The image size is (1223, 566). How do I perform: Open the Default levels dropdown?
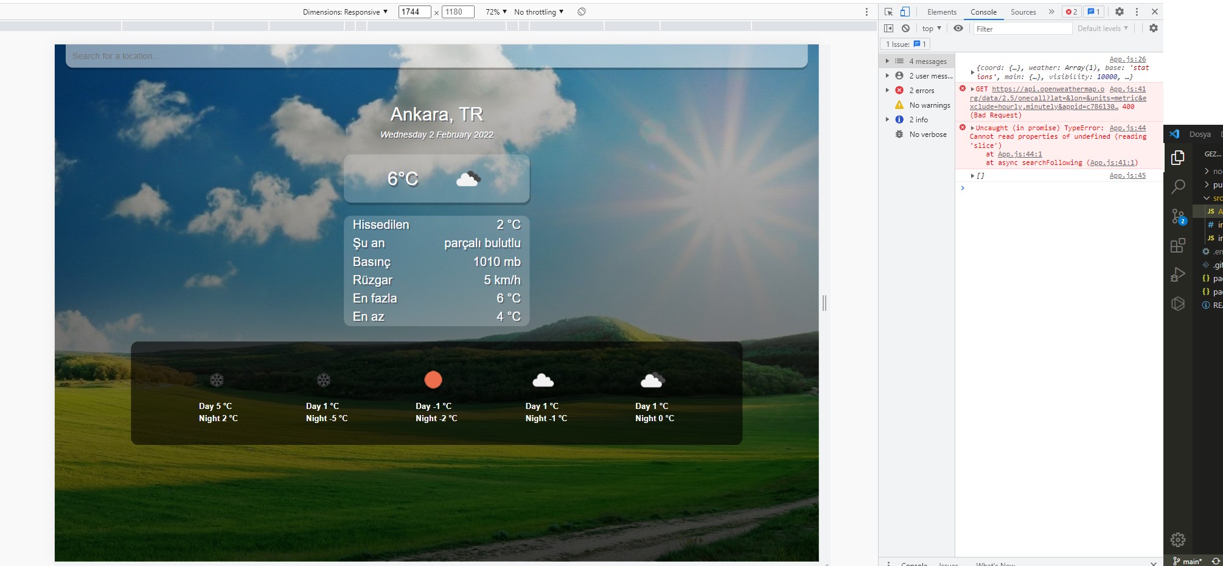(x=1103, y=28)
